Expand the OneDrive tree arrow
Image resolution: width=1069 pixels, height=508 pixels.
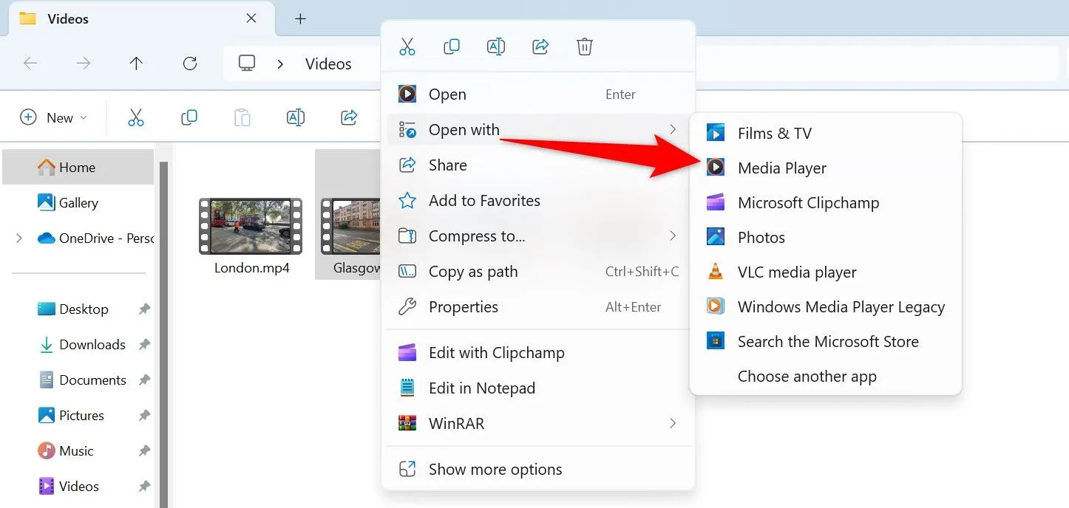point(19,238)
